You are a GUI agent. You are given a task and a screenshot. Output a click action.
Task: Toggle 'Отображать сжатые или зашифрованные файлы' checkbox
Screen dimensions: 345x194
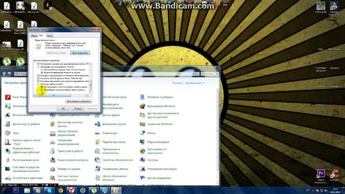tap(38, 64)
